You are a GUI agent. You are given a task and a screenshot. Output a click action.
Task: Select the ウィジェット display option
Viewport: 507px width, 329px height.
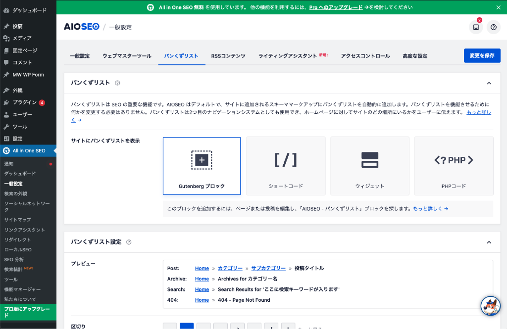pos(369,166)
